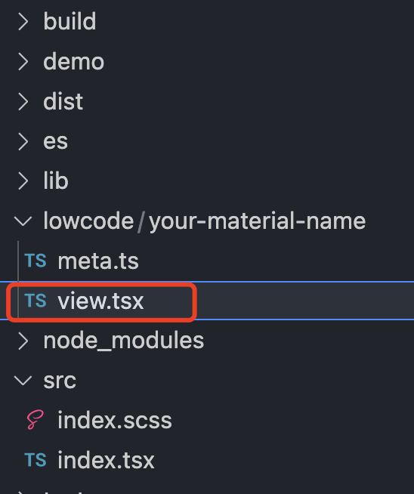
Task: Expand the demo folder chevron
Action: 23,61
